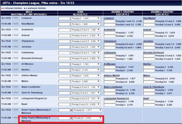Click the red 'z niższym limitem' legend marker
Image resolution: width=182 pixels, height=124 pixels.
tap(2, 8)
